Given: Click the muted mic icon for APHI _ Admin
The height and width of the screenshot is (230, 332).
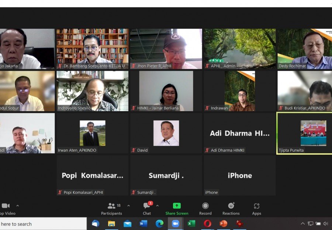Looking at the screenshot, I should pos(207,66).
